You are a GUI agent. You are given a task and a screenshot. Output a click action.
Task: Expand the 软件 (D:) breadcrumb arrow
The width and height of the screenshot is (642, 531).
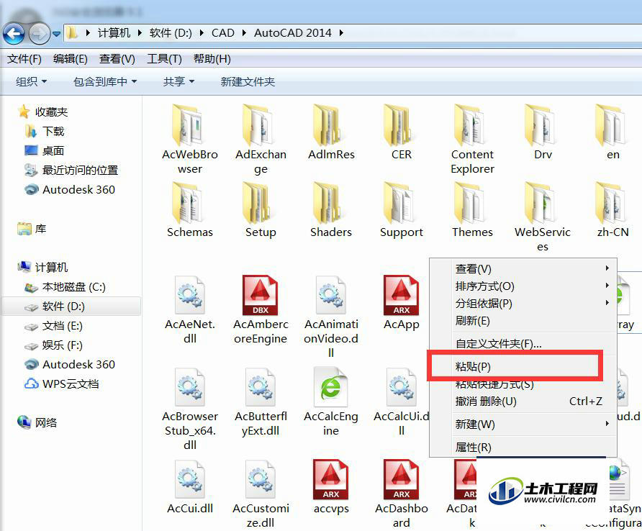[x=202, y=33]
